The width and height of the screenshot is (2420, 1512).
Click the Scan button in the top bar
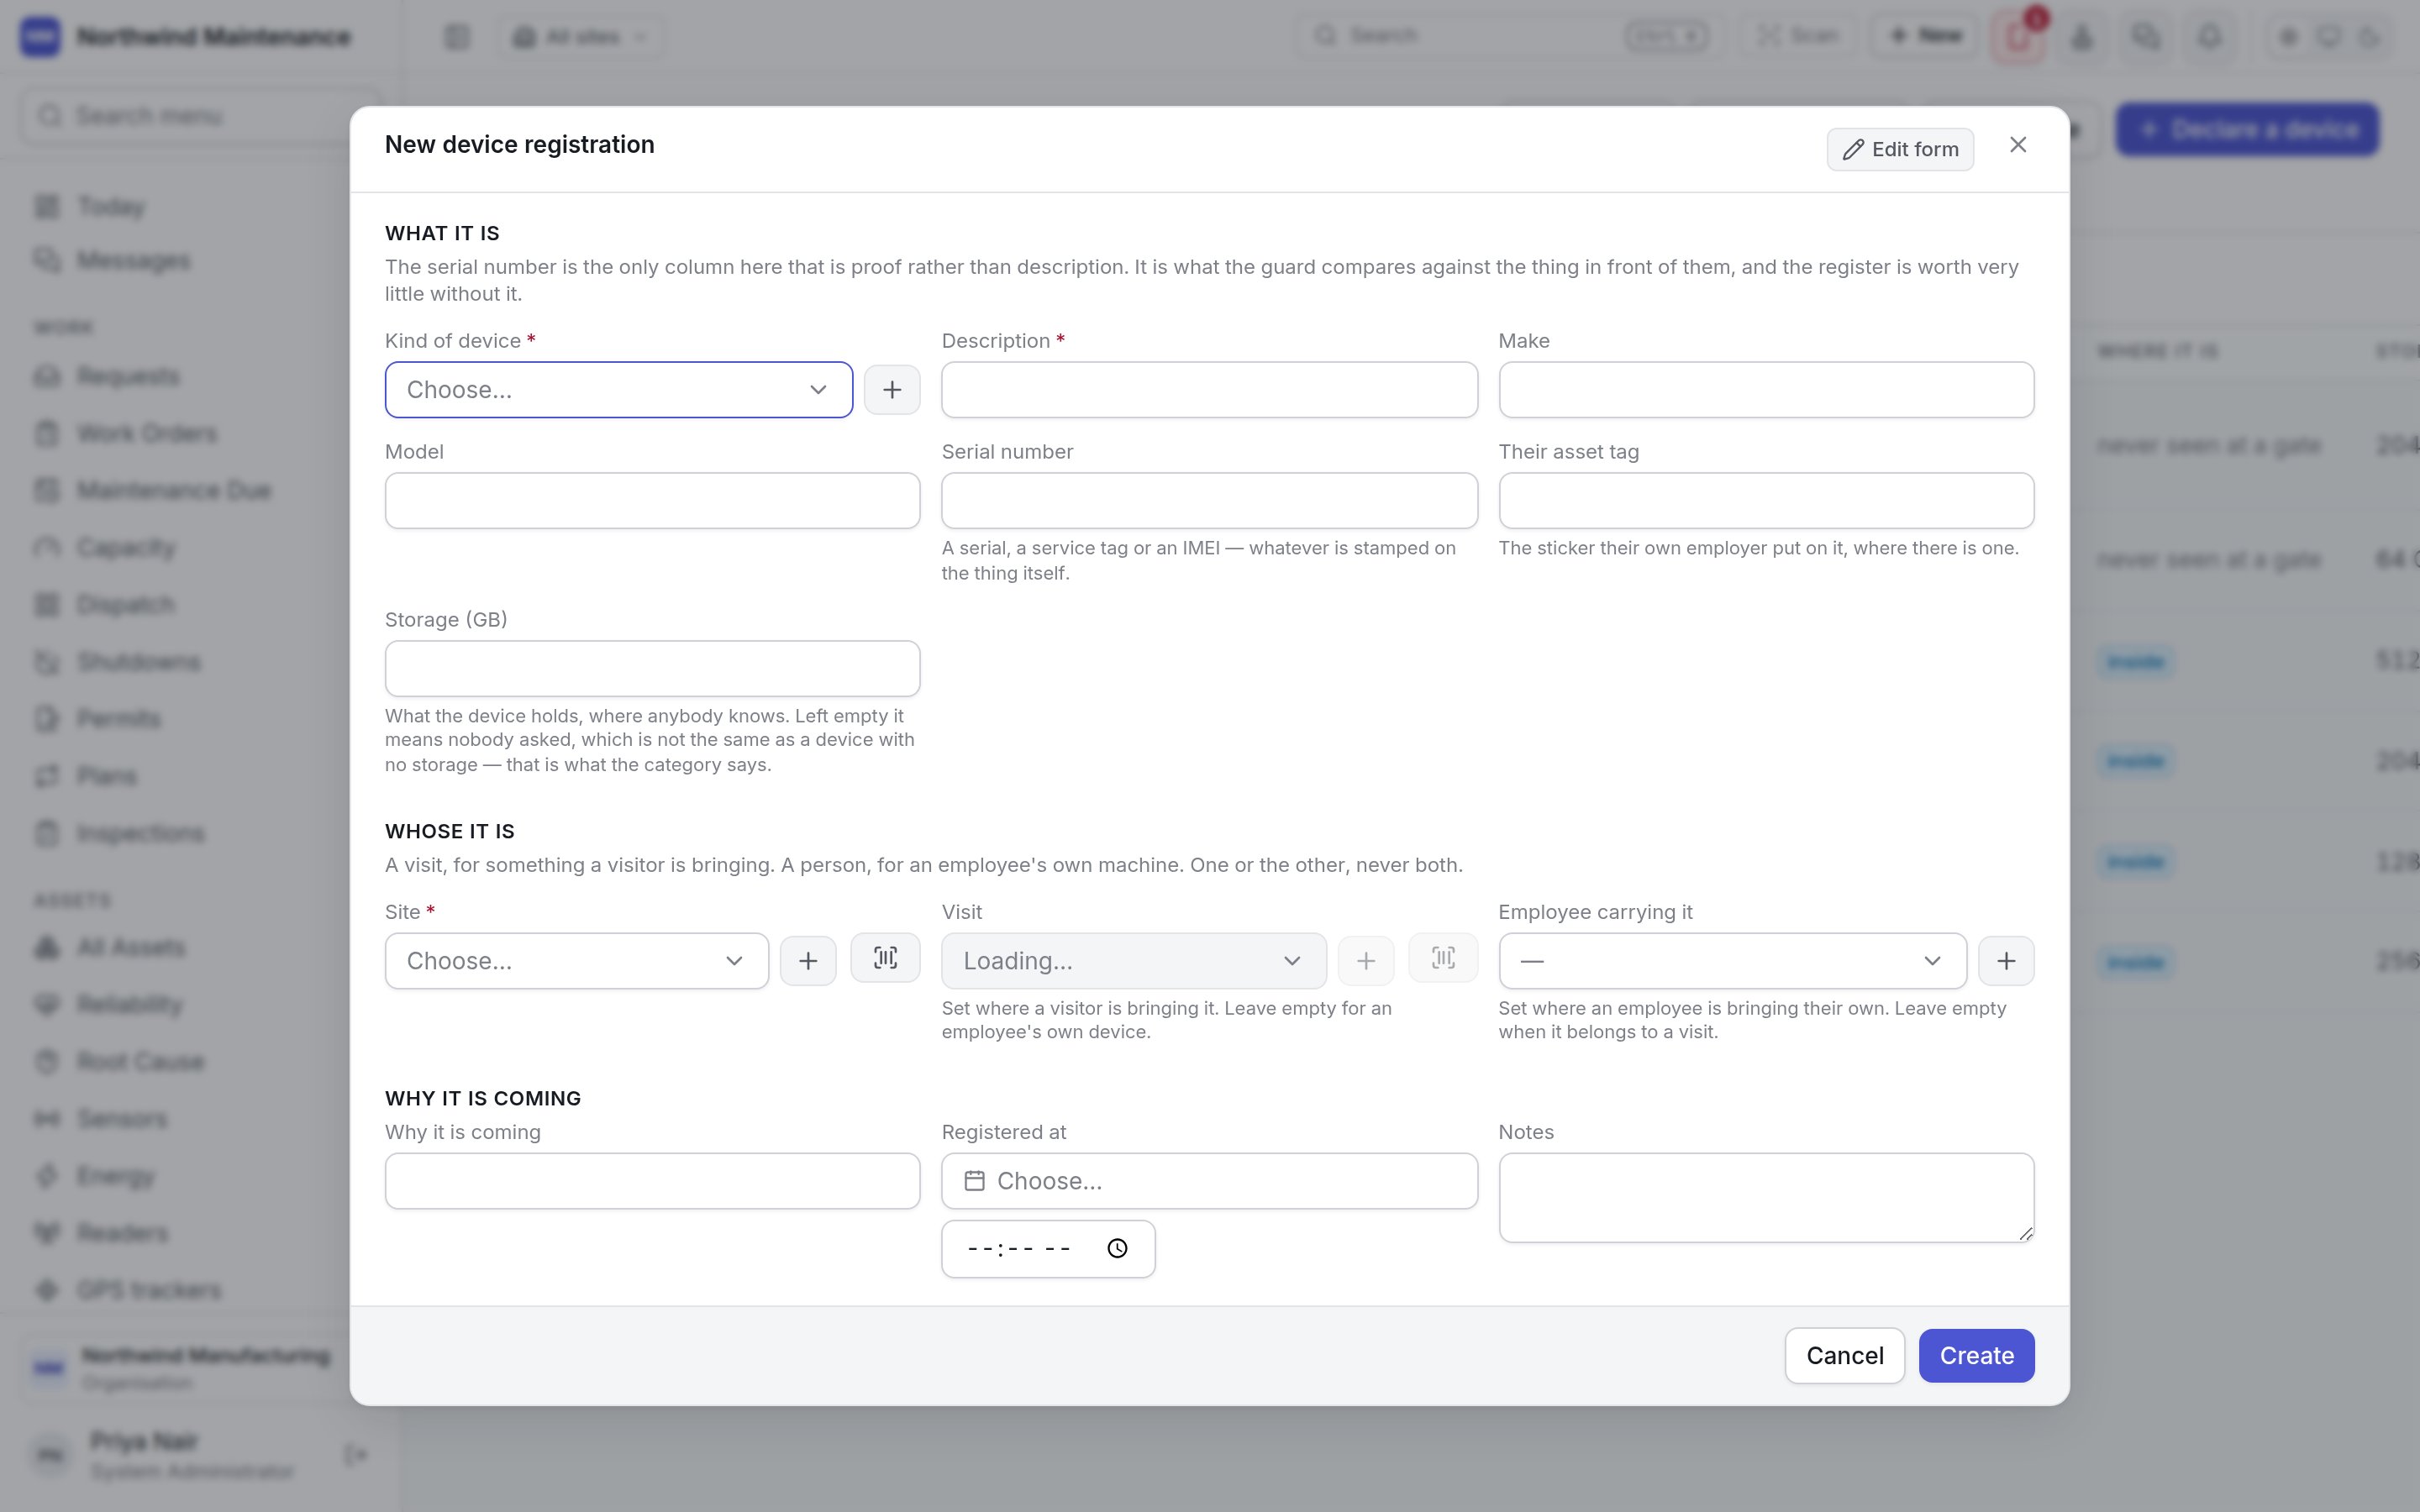(x=1799, y=36)
